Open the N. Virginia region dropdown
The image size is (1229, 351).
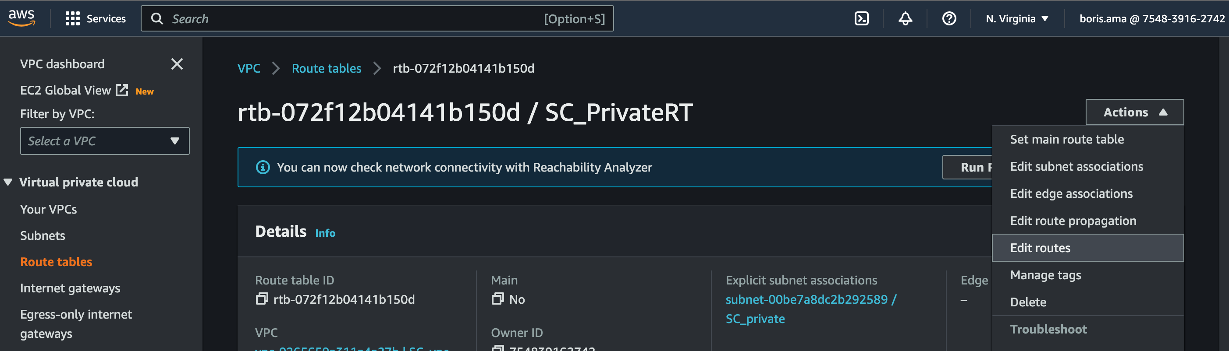coord(1017,18)
